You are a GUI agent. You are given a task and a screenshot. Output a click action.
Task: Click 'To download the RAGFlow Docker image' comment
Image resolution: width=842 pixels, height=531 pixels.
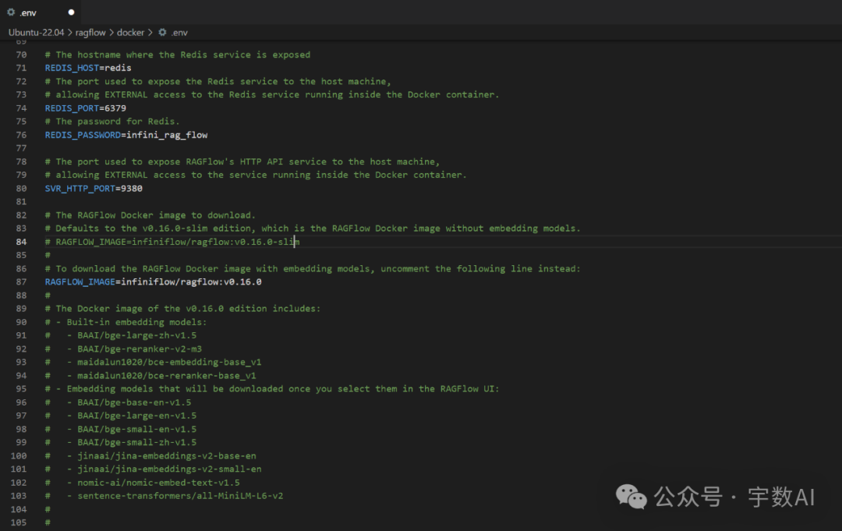tap(313, 268)
